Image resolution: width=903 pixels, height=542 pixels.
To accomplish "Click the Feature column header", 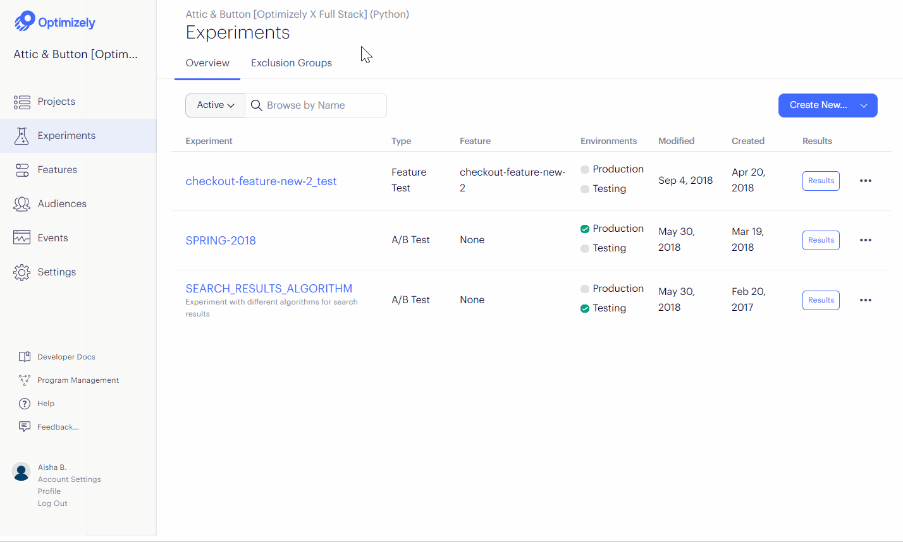I will point(475,141).
